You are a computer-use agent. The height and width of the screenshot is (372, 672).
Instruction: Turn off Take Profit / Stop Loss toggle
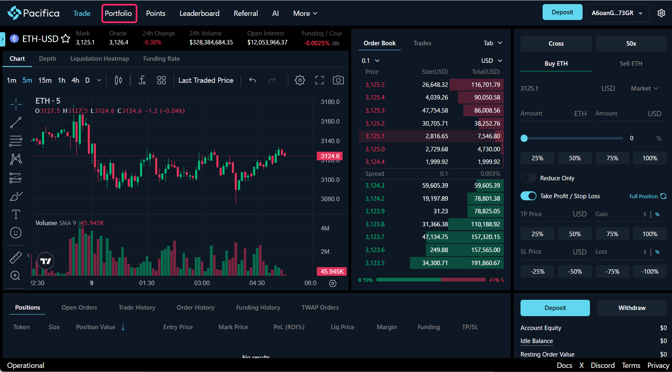[528, 196]
